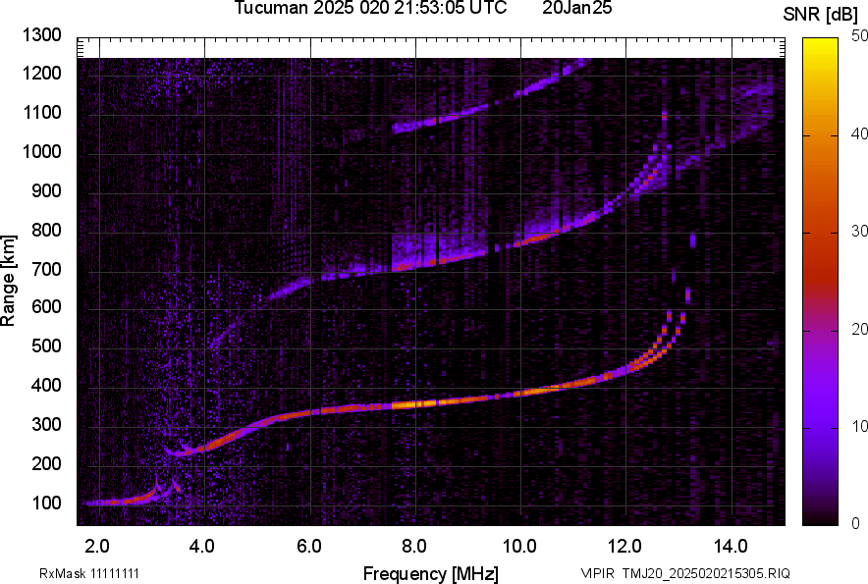Click the frequency tick label '10.0'

click(x=519, y=547)
